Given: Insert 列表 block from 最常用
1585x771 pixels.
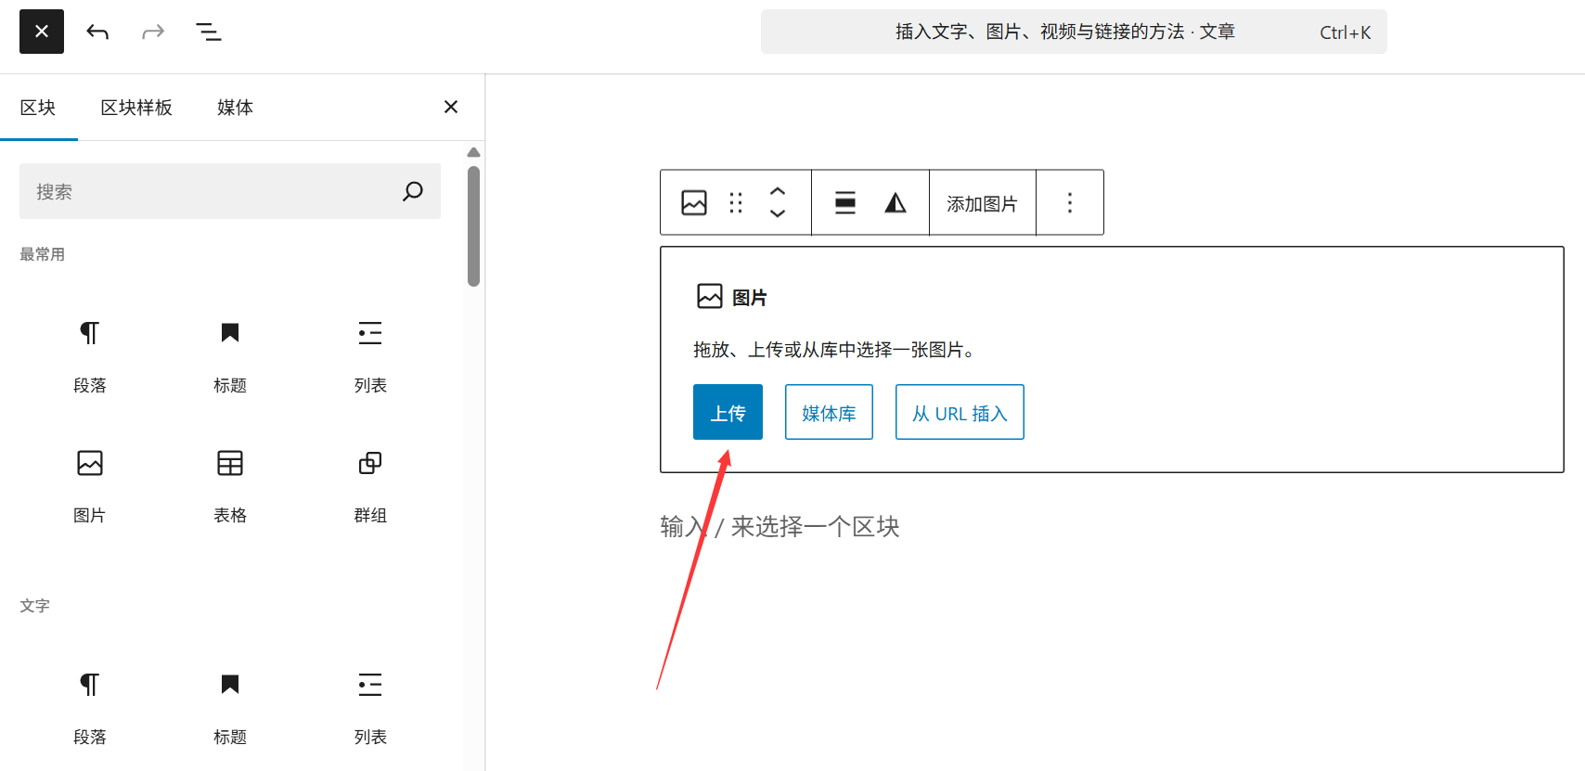Looking at the screenshot, I should [370, 357].
